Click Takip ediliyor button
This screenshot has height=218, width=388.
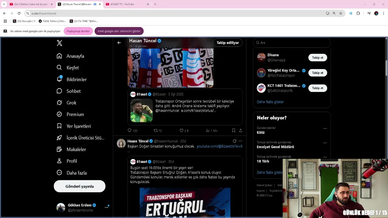click(228, 43)
